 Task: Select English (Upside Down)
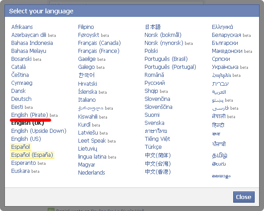[39, 131]
